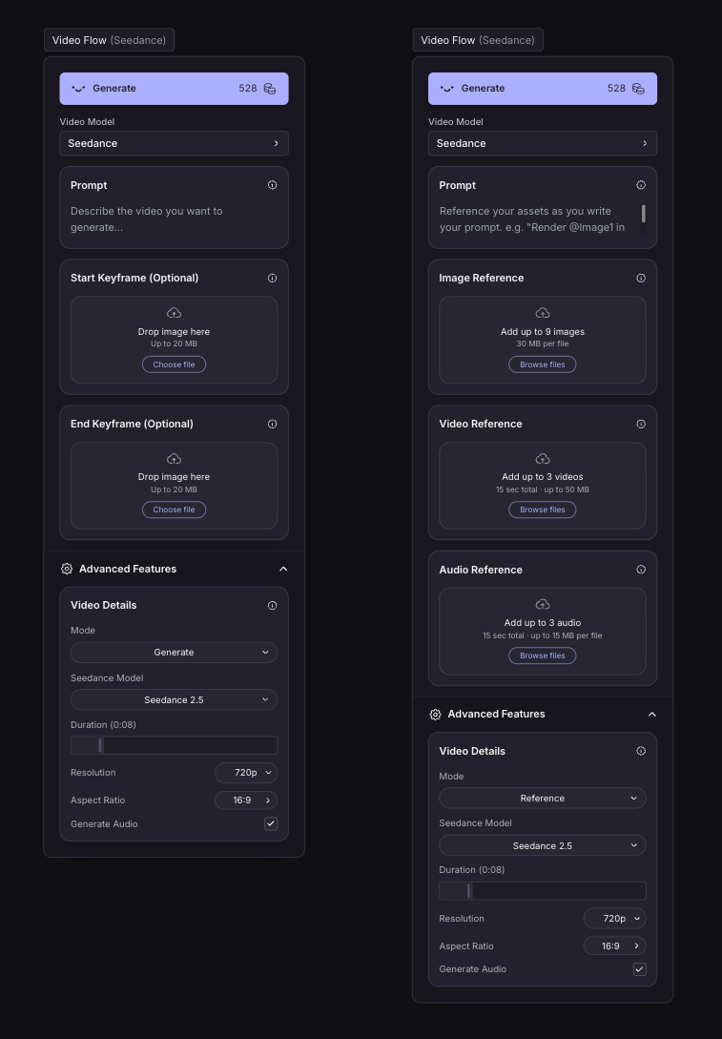Click Browse files under Image Reference
722x1039 pixels.
543,364
